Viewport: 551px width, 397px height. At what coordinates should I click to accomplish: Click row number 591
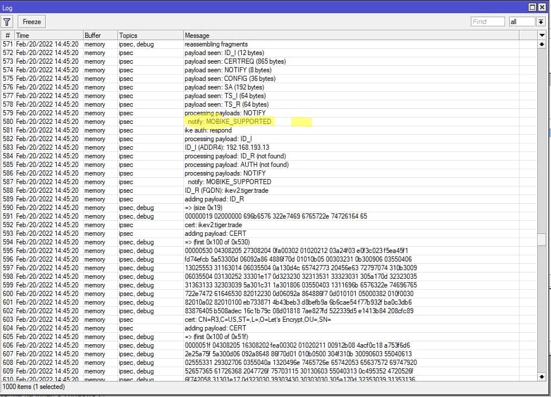[x=7, y=216]
